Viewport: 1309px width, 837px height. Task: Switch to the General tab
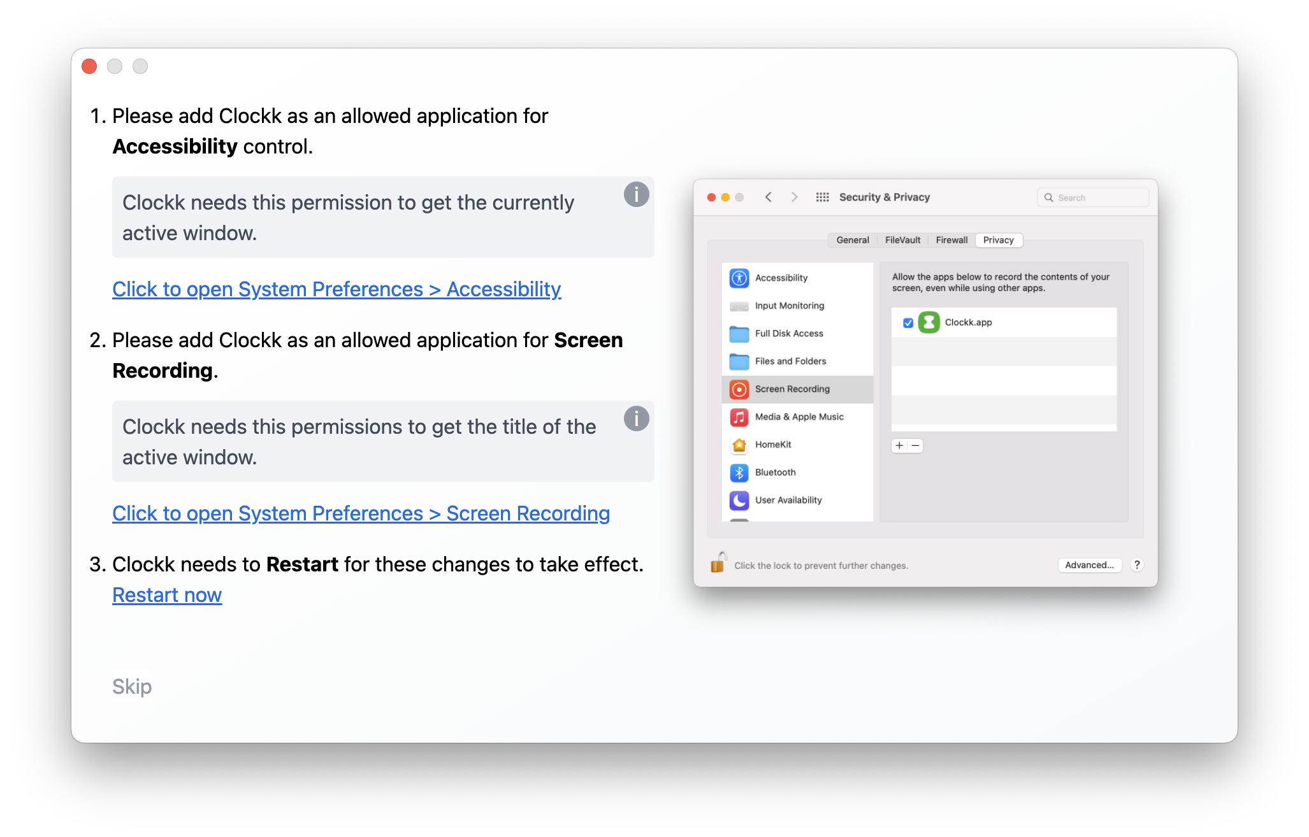853,240
